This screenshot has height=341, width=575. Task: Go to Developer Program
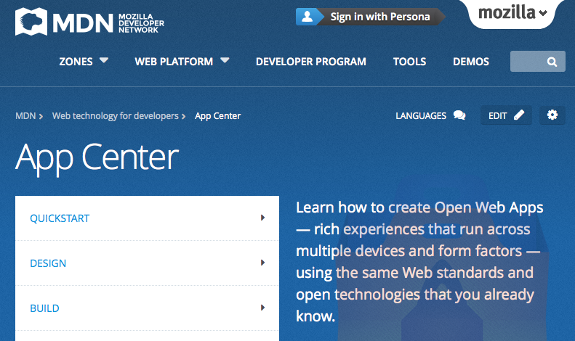(311, 62)
